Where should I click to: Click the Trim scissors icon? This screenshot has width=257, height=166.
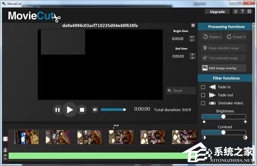[205, 58]
